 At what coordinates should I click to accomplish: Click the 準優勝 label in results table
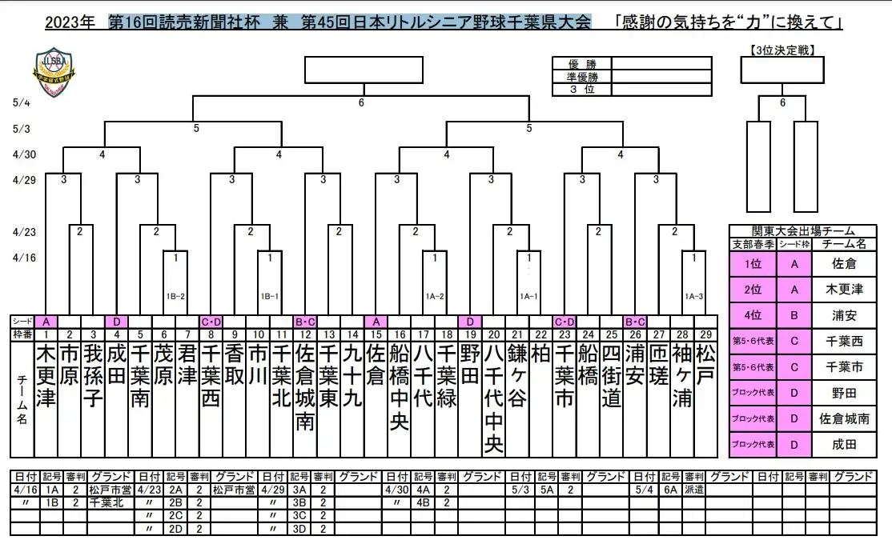click(581, 76)
